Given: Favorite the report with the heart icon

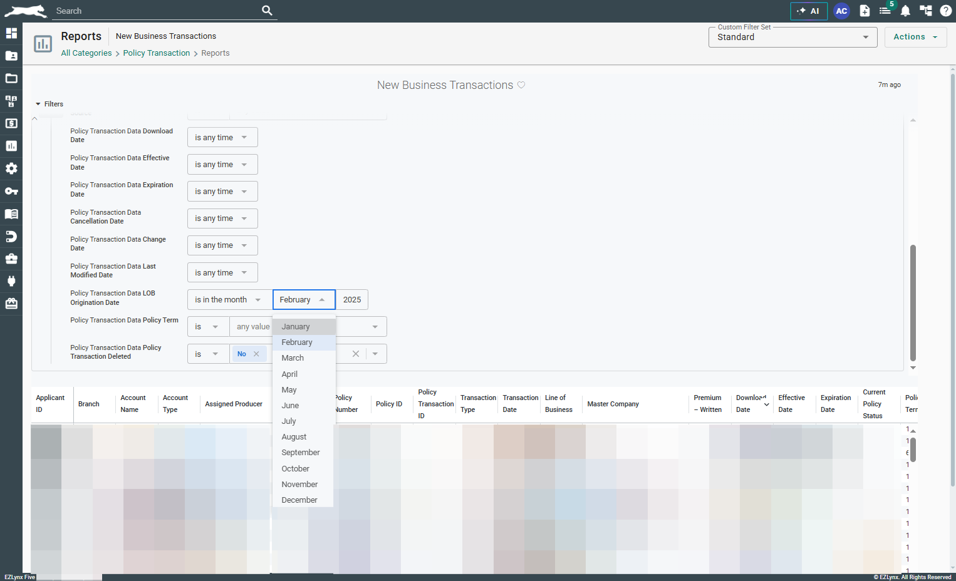Looking at the screenshot, I should (521, 85).
